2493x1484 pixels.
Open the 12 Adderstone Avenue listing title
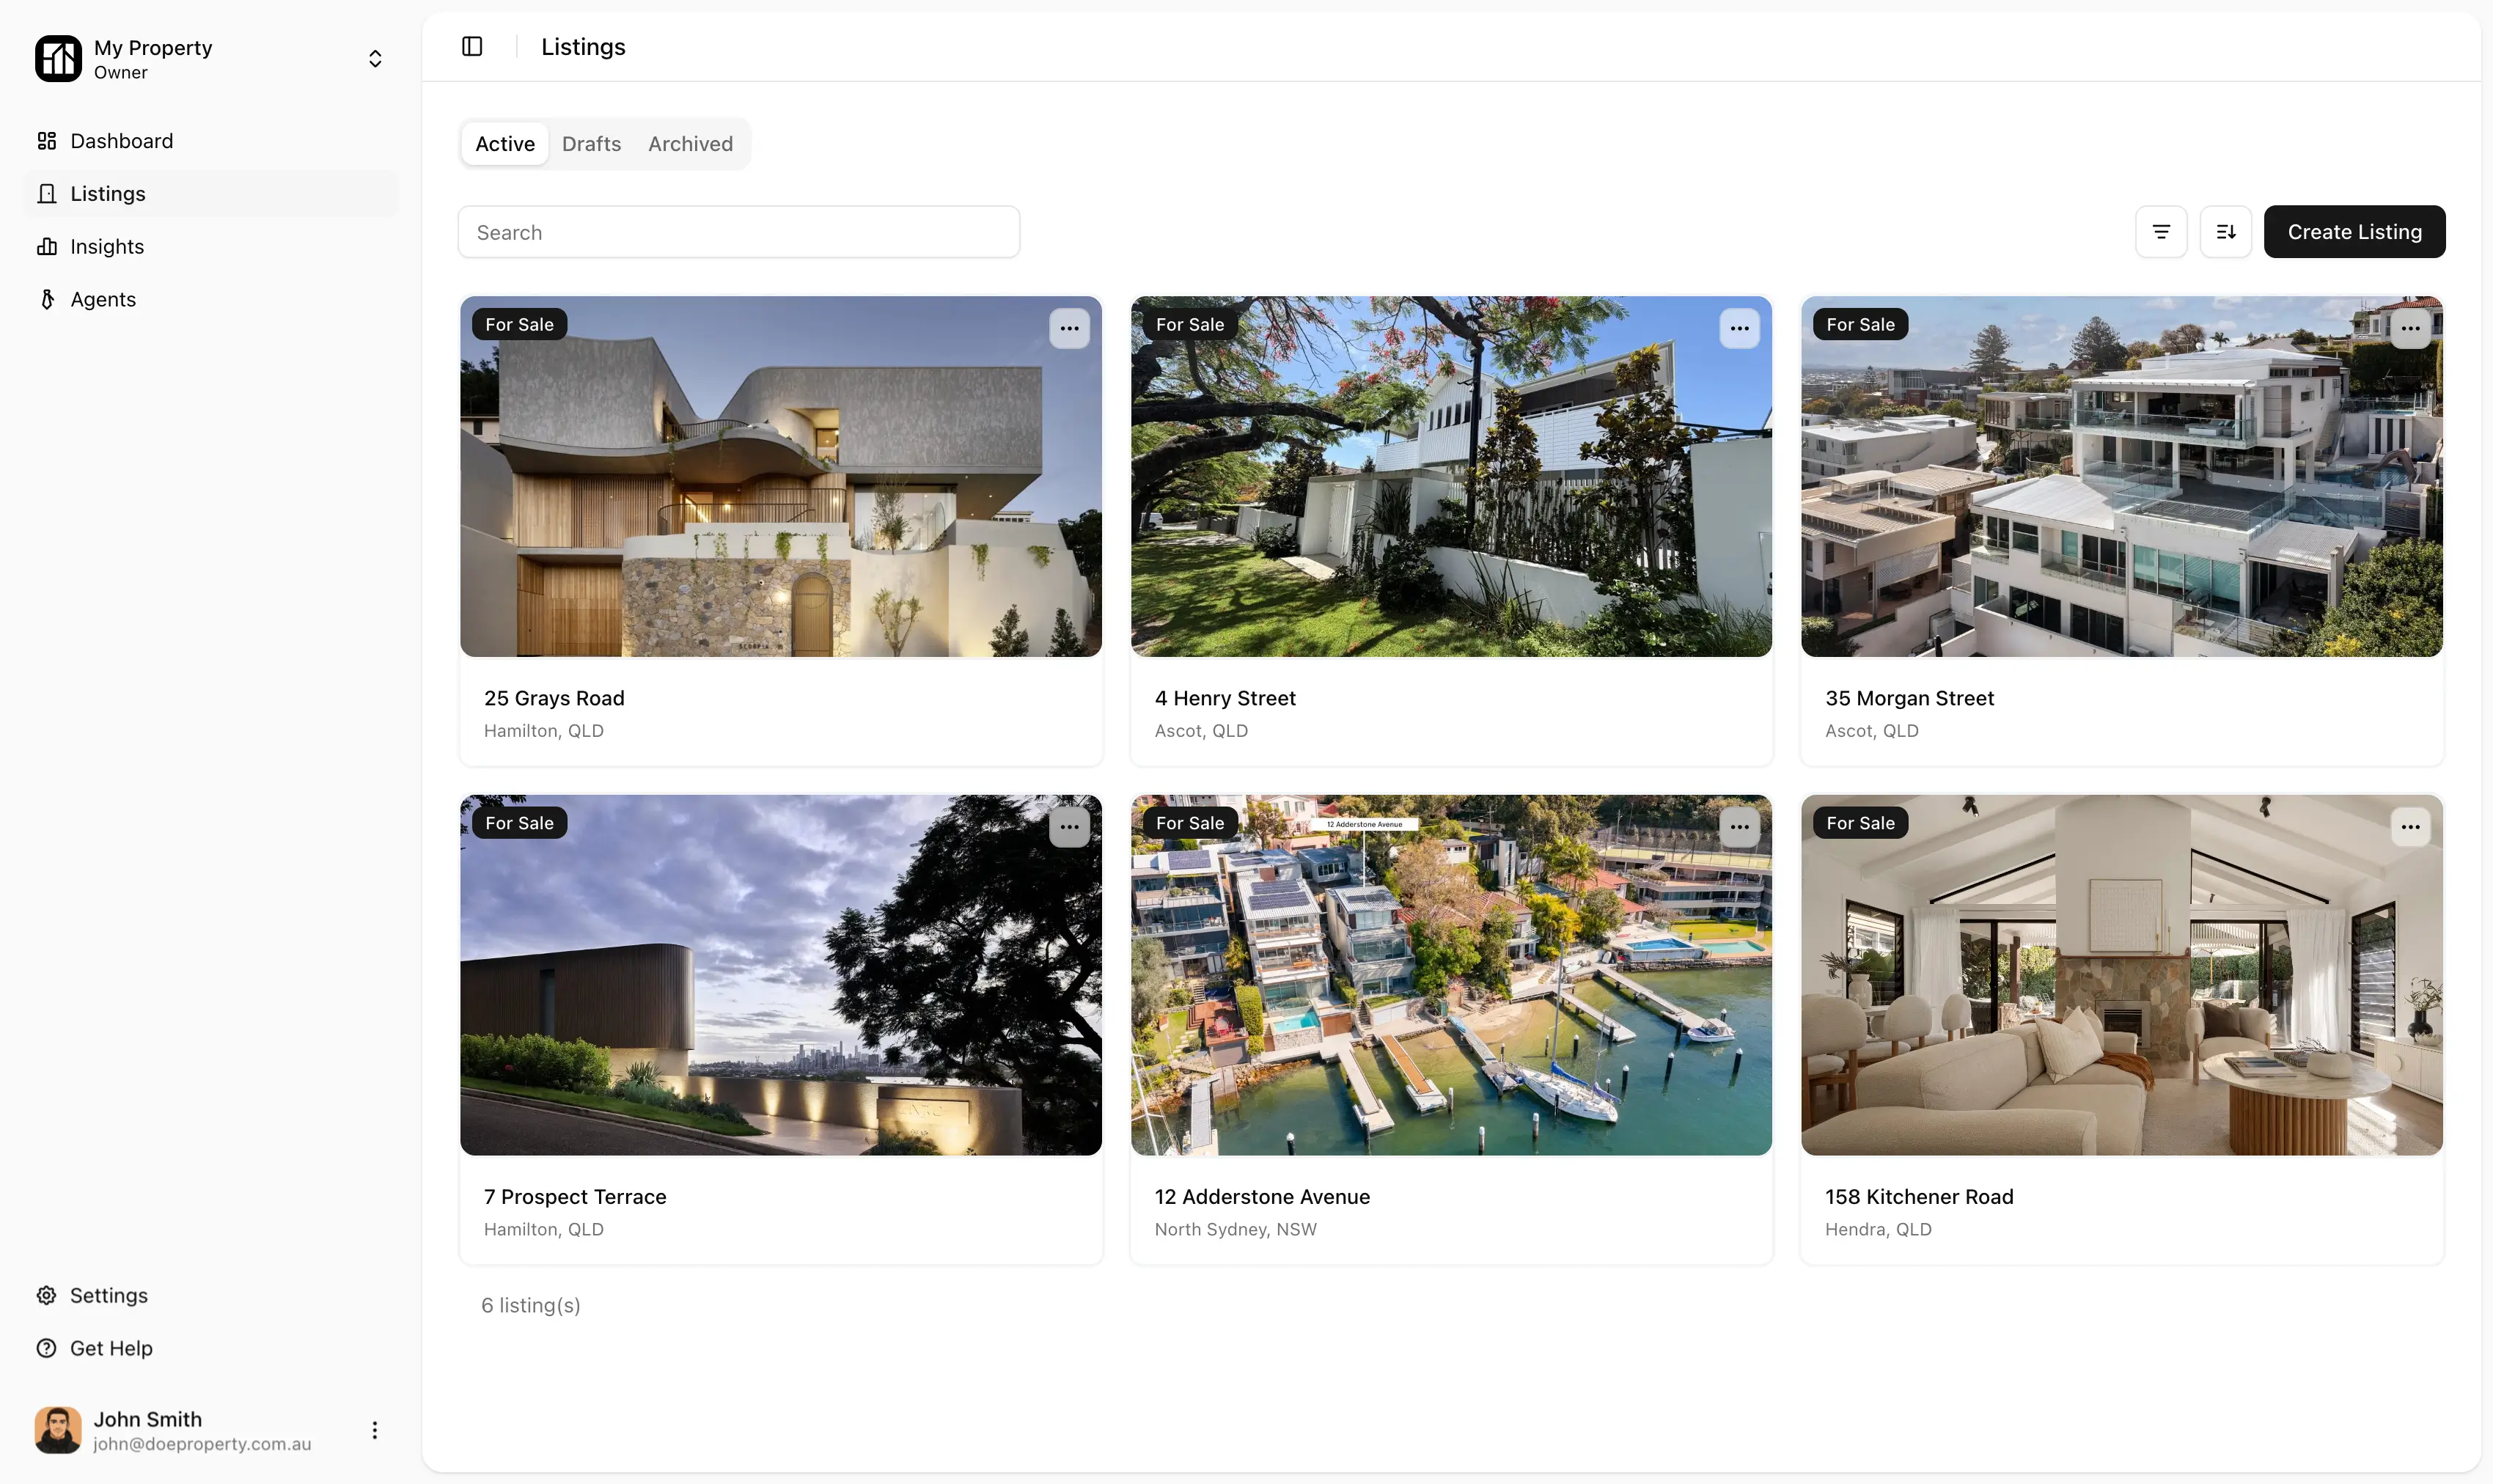(1262, 1197)
